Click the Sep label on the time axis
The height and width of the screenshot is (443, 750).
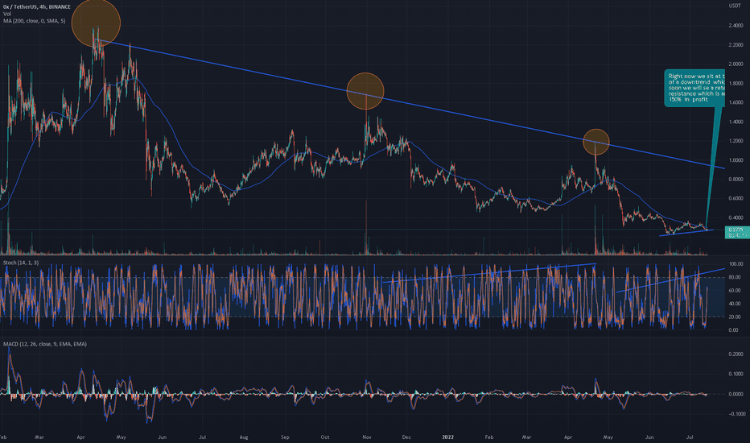[285, 437]
